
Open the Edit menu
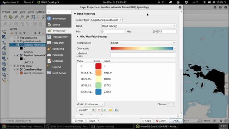15,12
